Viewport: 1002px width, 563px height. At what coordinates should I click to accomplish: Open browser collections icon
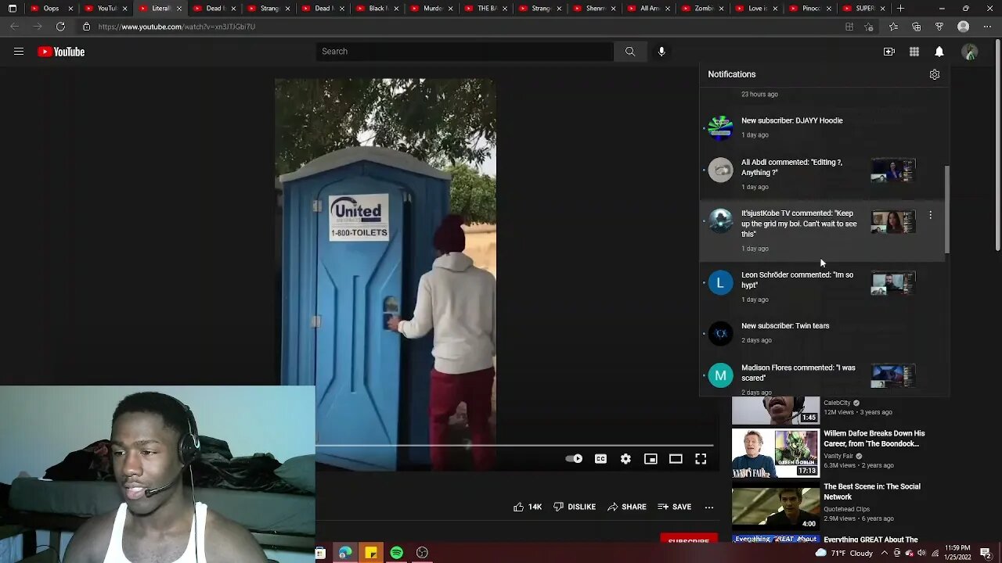[x=917, y=27]
